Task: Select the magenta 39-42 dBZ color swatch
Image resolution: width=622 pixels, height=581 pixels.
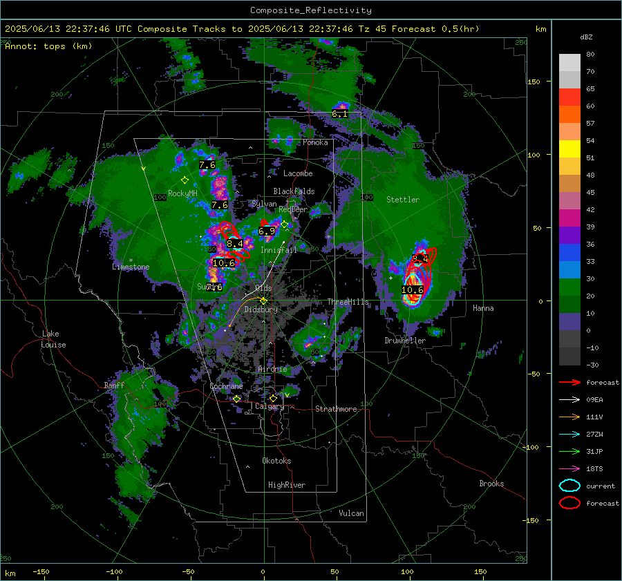Action: [x=569, y=218]
